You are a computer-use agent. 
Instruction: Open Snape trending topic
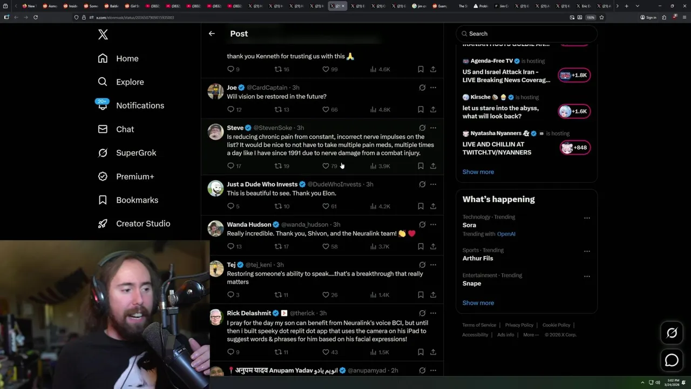472,284
